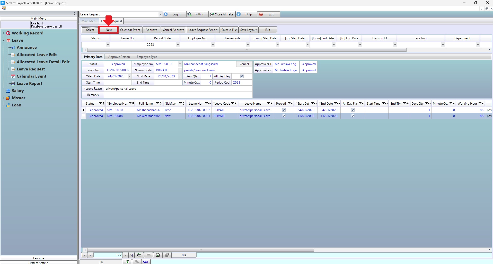Open the Period Code filter dropdown
493x264 pixels.
tap(178, 45)
